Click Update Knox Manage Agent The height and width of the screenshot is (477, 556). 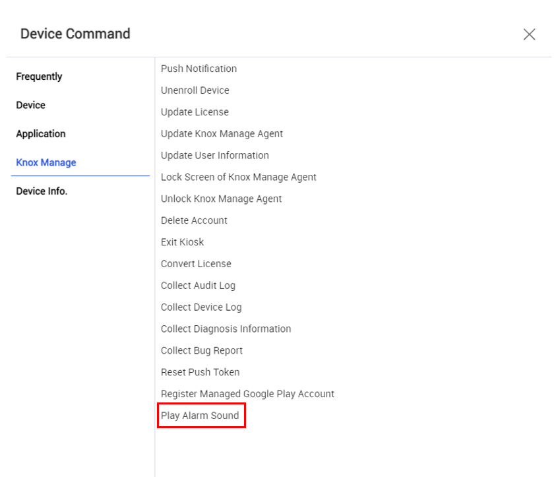[x=222, y=133]
